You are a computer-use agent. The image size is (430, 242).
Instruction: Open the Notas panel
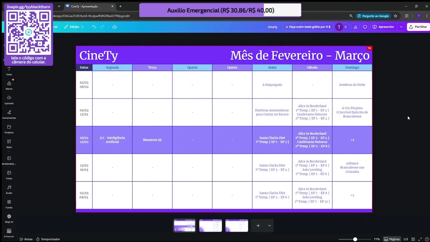tap(26, 239)
